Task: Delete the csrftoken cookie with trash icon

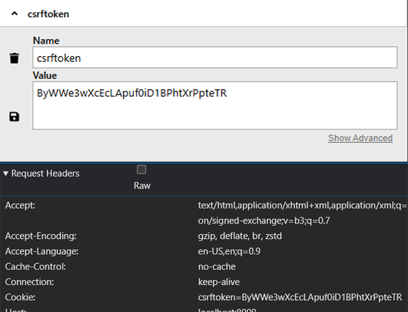Action: 15,59
